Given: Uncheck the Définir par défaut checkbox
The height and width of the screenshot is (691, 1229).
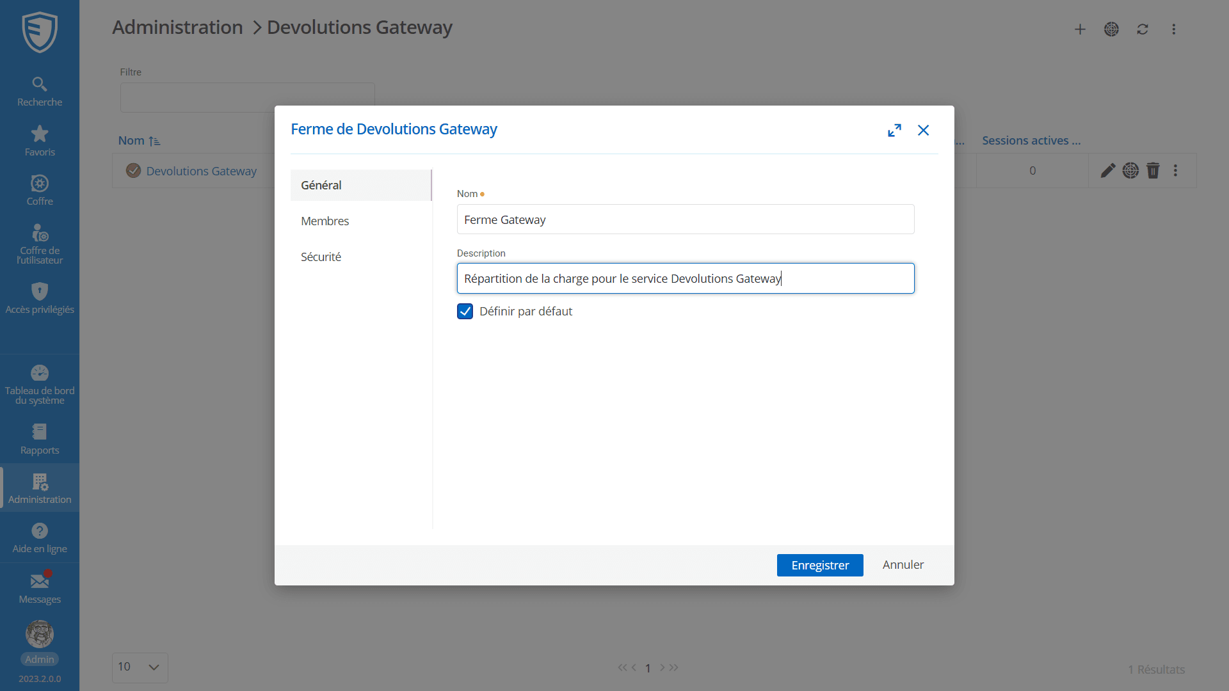Looking at the screenshot, I should coord(465,312).
